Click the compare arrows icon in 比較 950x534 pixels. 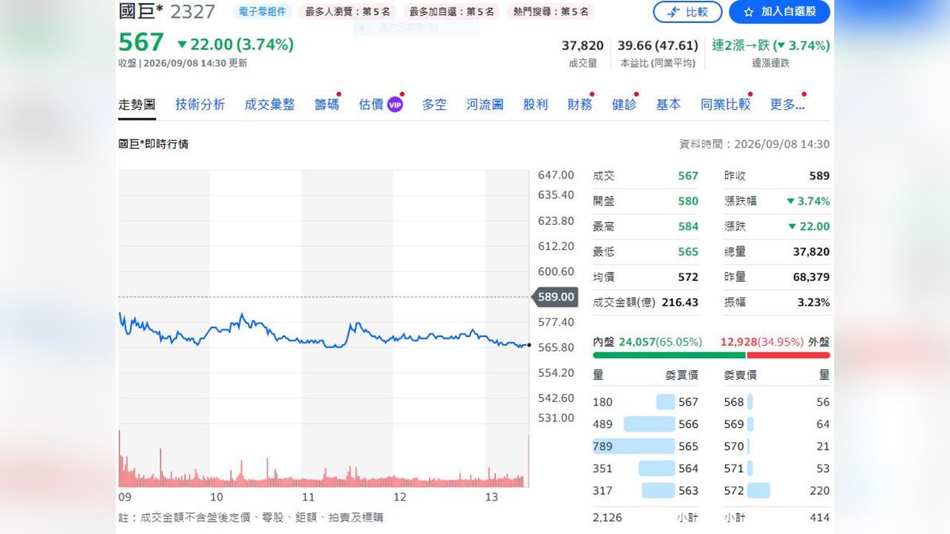click(674, 12)
